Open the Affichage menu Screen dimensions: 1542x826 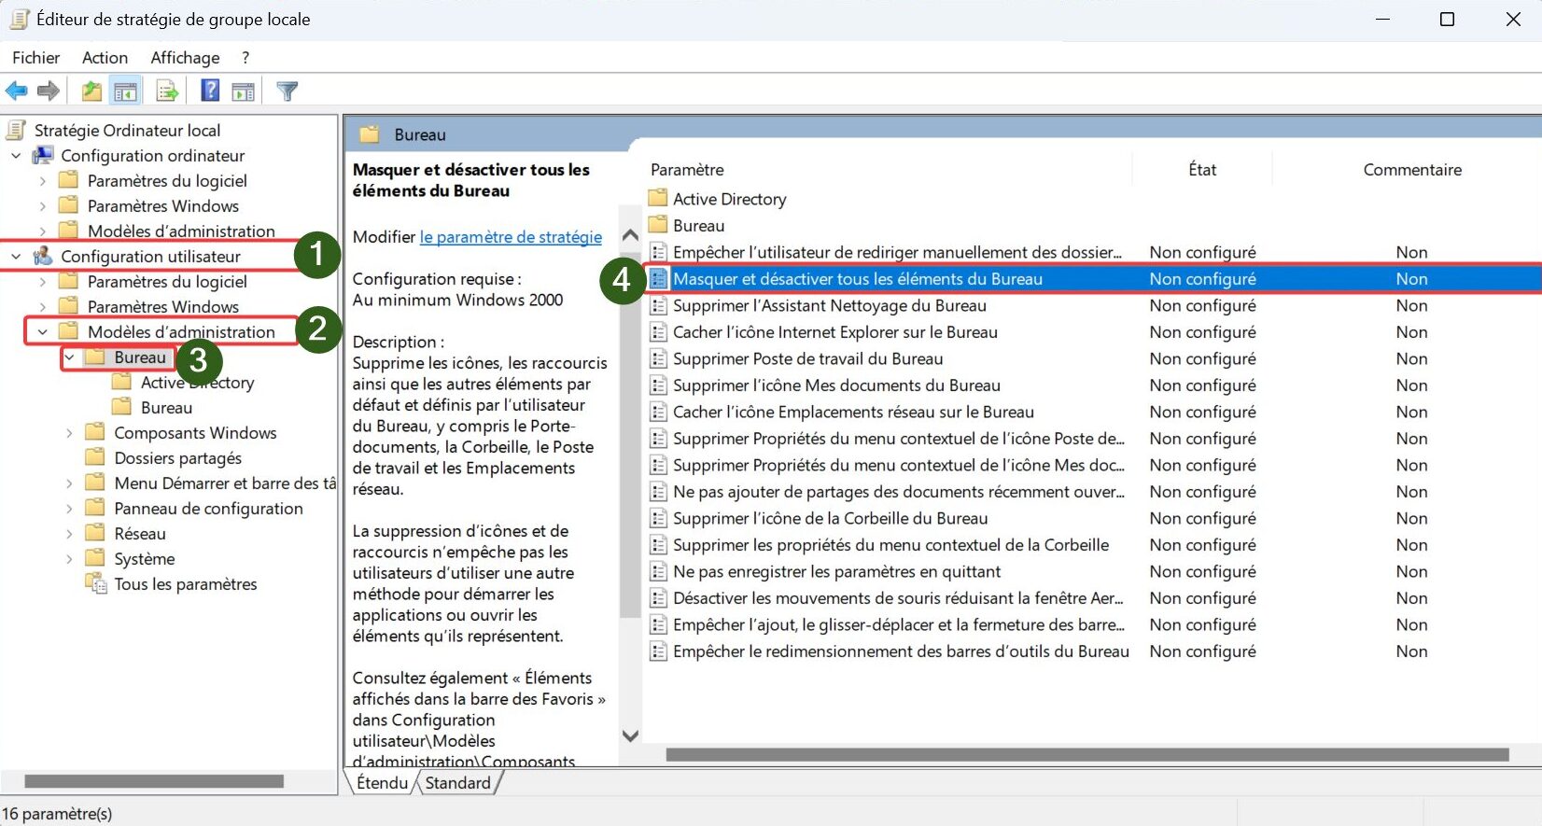click(x=185, y=58)
